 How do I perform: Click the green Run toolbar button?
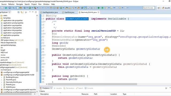pyautogui.click(x=30, y=8)
